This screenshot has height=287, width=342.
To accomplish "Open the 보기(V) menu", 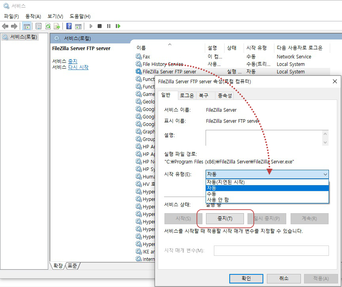I will pyautogui.click(x=55, y=16).
